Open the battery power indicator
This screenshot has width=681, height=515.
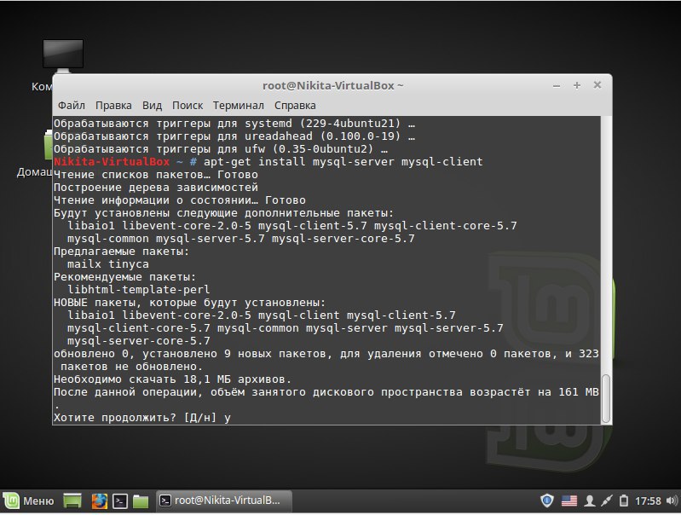[624, 501]
